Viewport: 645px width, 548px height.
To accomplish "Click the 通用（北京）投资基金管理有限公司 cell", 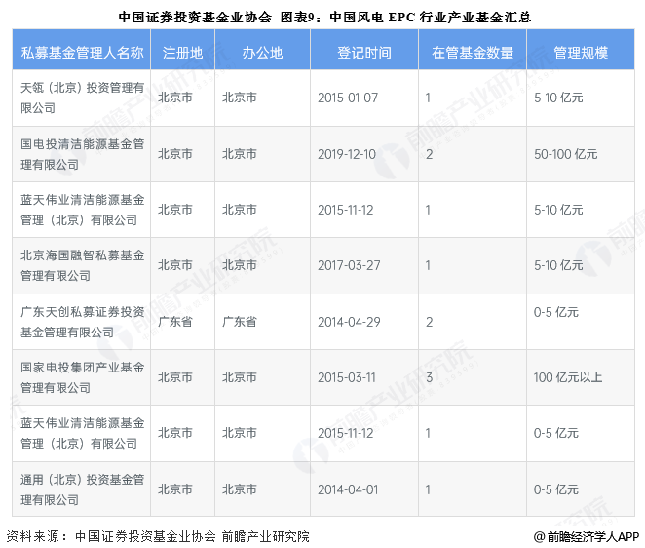I will point(82,489).
